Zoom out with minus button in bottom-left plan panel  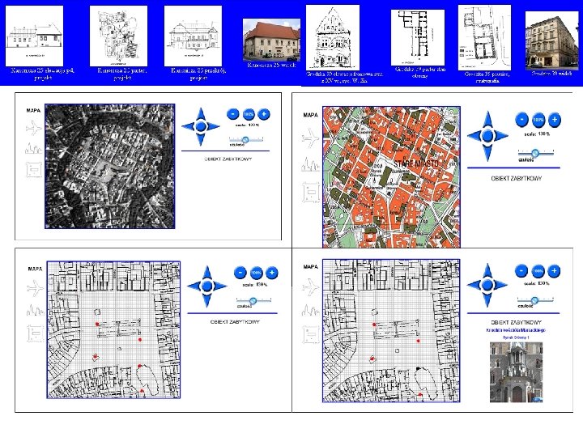(x=240, y=273)
